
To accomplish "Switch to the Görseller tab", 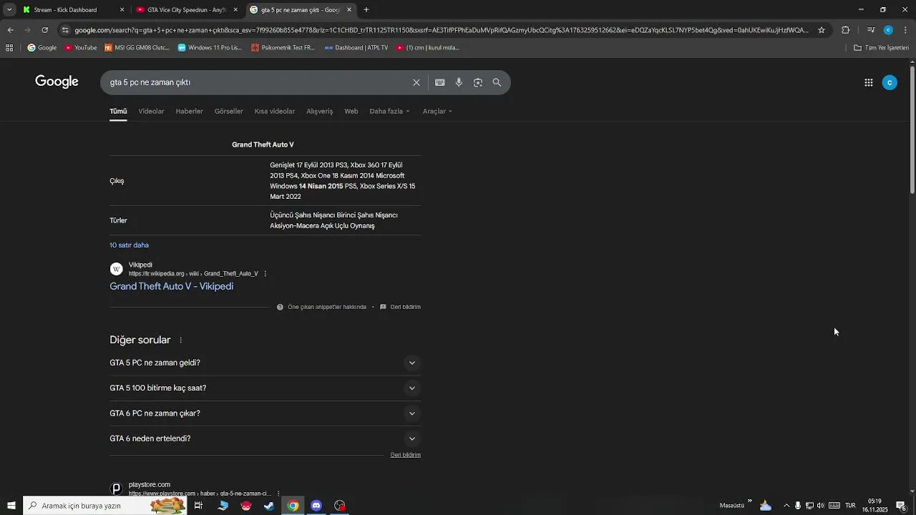I will point(228,112).
